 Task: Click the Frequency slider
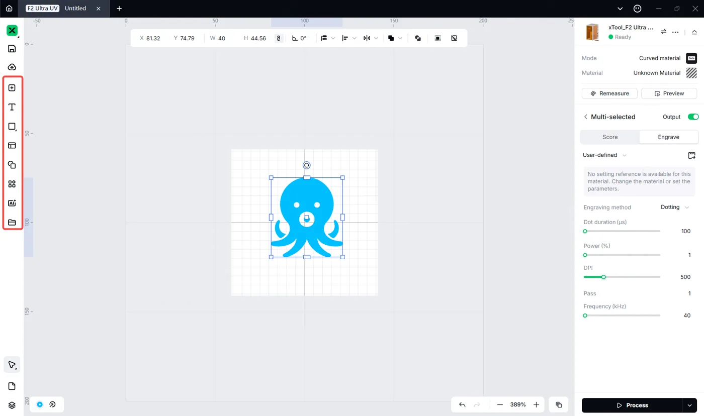point(622,316)
